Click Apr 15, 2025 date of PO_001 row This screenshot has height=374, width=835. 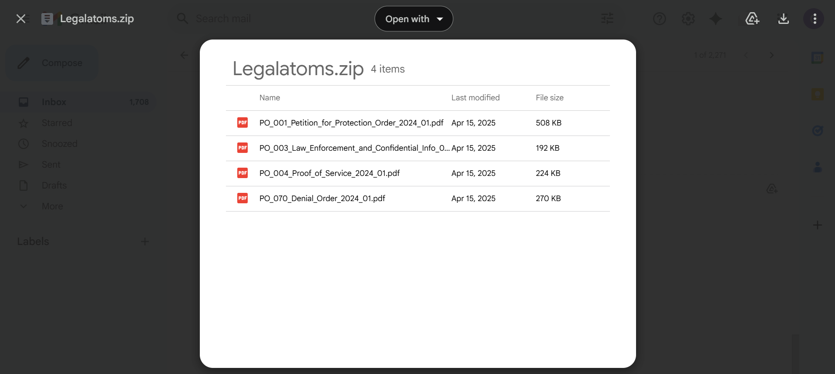coord(473,123)
